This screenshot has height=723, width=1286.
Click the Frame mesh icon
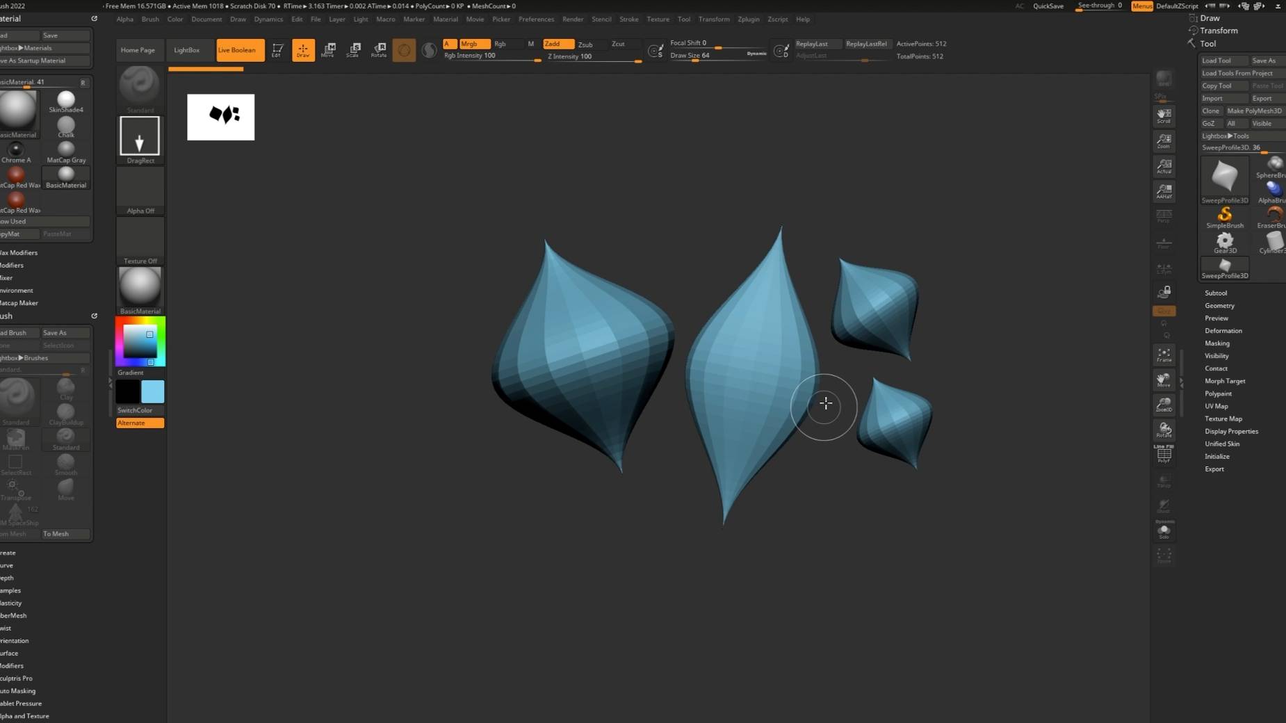[x=1164, y=355]
